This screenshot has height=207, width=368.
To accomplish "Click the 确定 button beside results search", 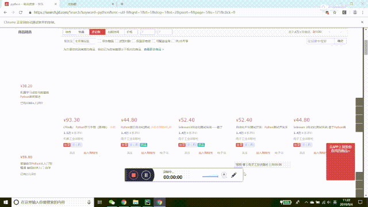I will pos(340,41).
